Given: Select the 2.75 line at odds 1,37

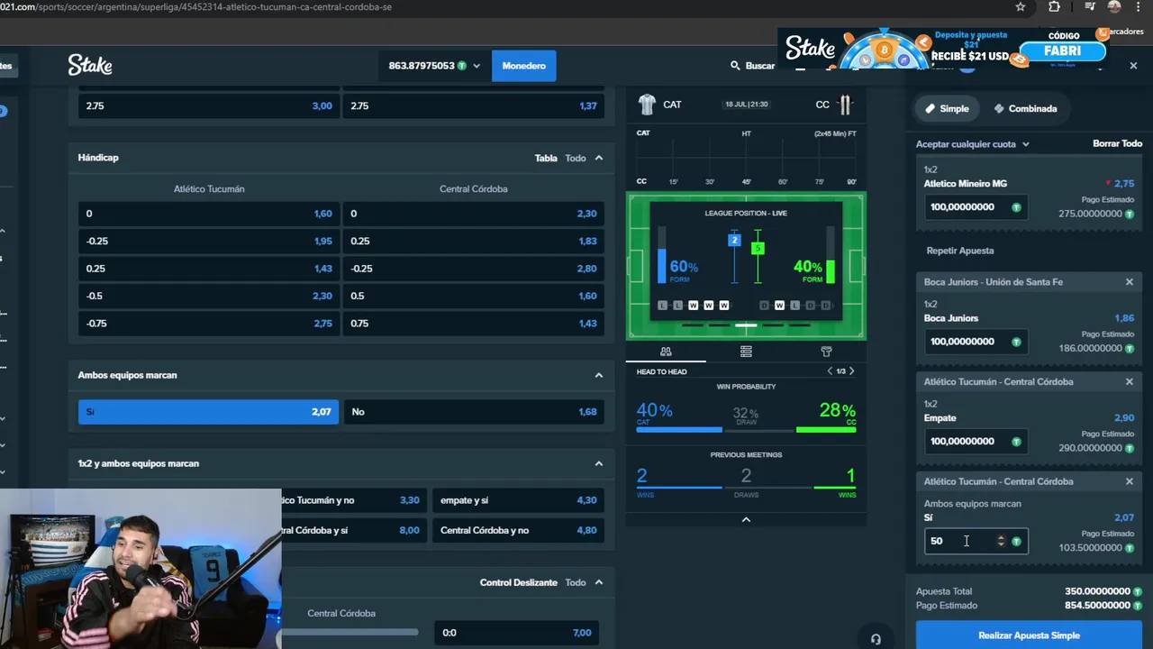Looking at the screenshot, I should (x=474, y=105).
